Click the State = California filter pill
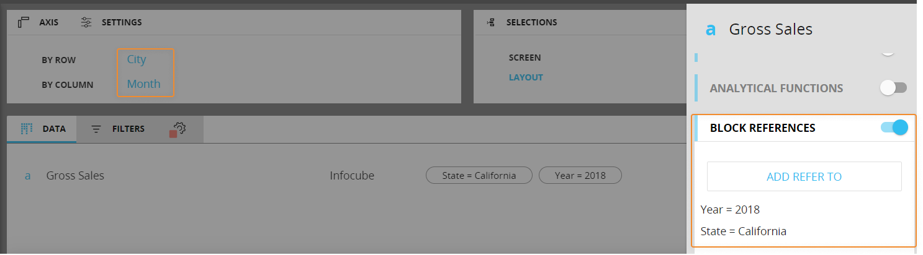 [479, 176]
